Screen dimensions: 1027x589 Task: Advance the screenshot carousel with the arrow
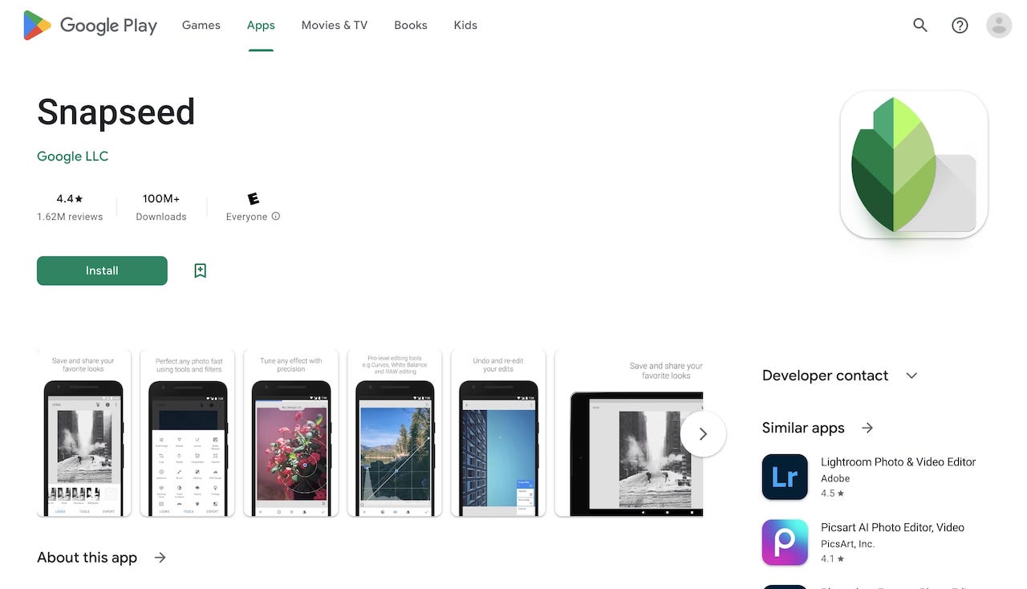[703, 433]
